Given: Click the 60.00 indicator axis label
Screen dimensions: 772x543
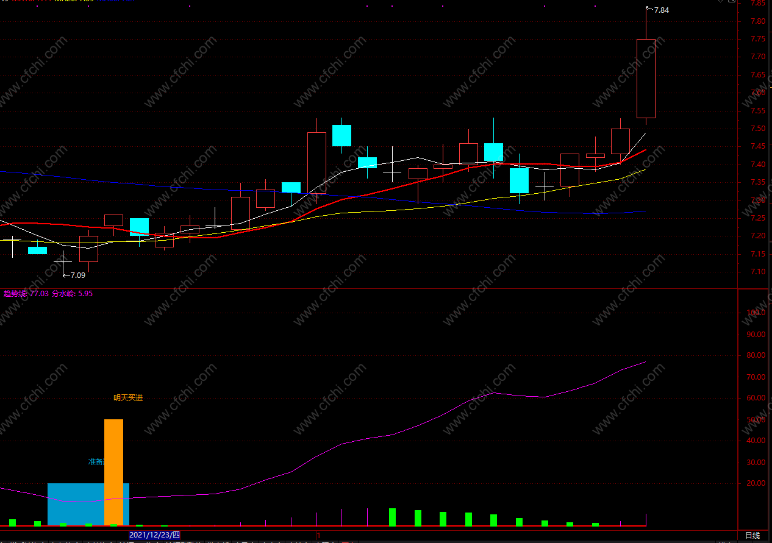Looking at the screenshot, I should tap(757, 398).
